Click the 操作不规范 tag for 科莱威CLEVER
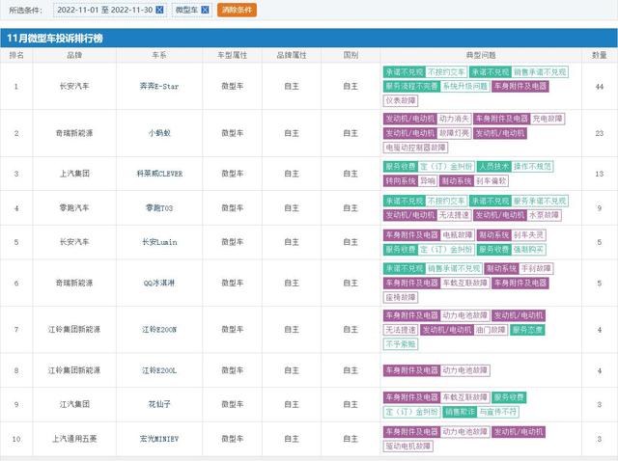This screenshot has width=618, height=461. (532, 167)
